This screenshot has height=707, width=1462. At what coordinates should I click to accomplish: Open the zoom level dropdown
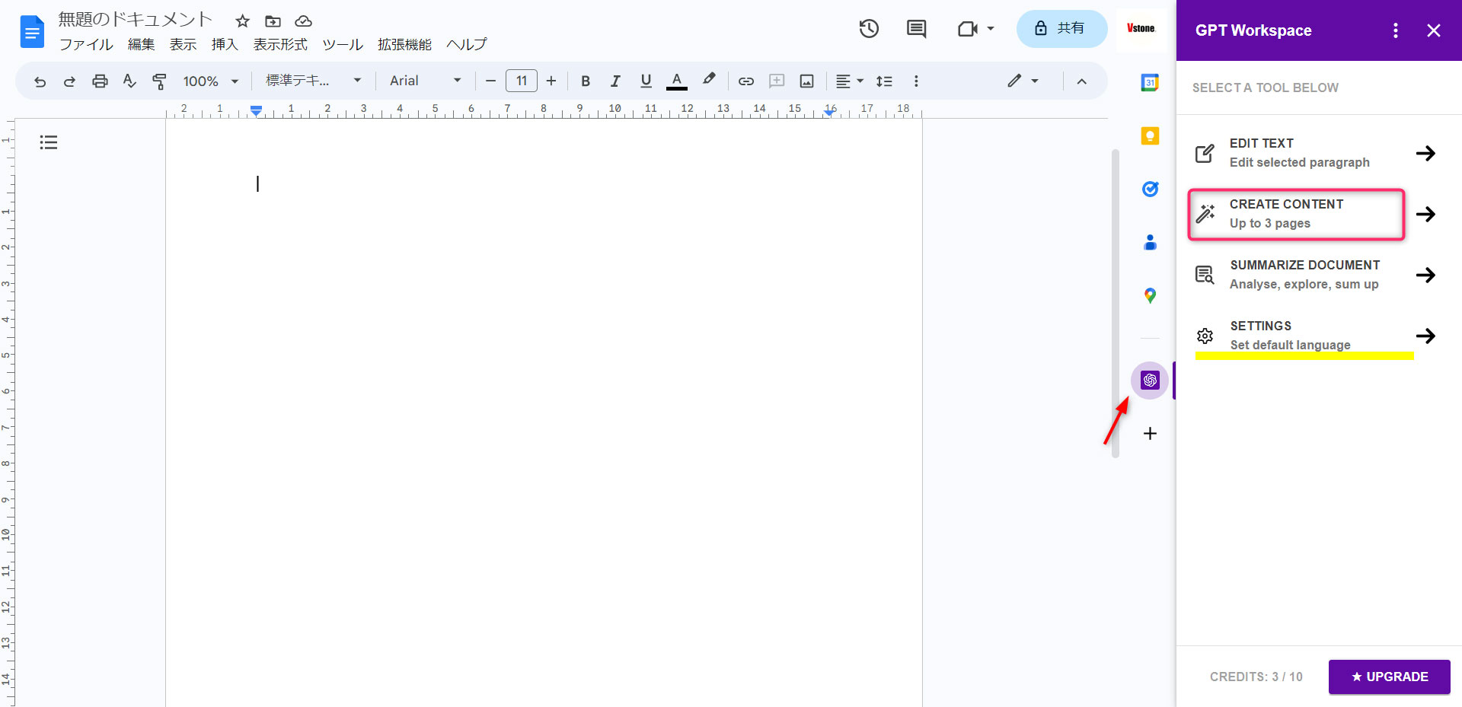click(210, 81)
